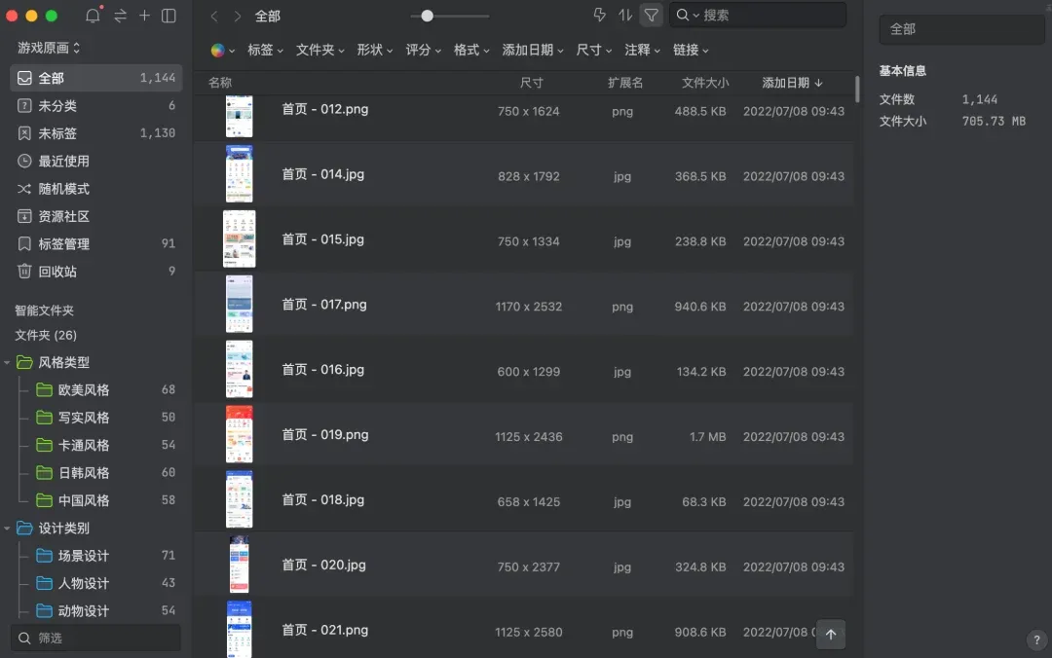Toggle the sidebar layout icon
The image size is (1052, 658).
(169, 16)
